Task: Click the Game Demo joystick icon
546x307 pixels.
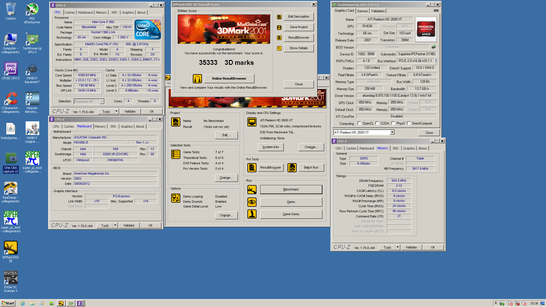Action: 252,214
